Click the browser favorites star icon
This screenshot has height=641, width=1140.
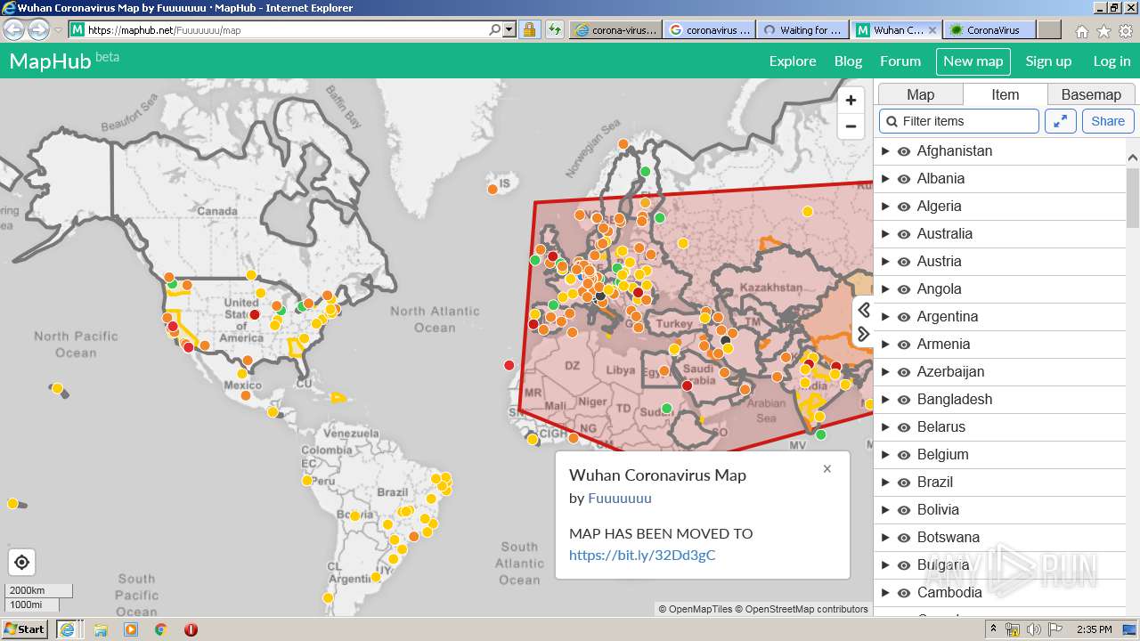(1103, 31)
